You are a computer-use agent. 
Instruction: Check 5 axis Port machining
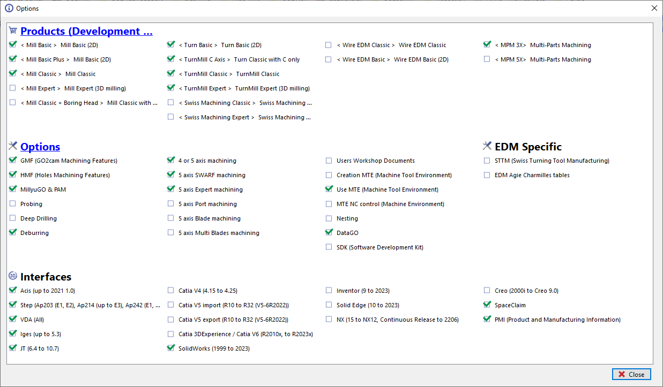pyautogui.click(x=171, y=204)
